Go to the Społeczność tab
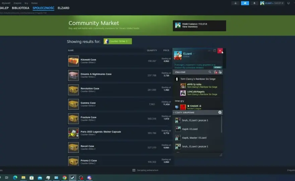The height and width of the screenshot is (181, 295). [x=44, y=8]
